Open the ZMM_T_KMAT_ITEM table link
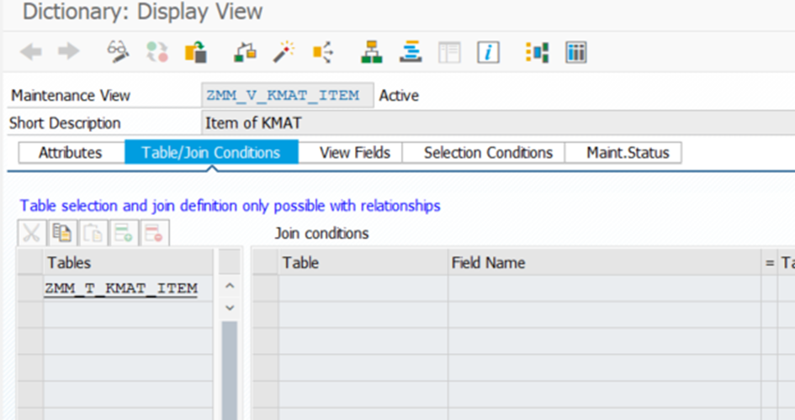This screenshot has width=795, height=420. tap(121, 289)
